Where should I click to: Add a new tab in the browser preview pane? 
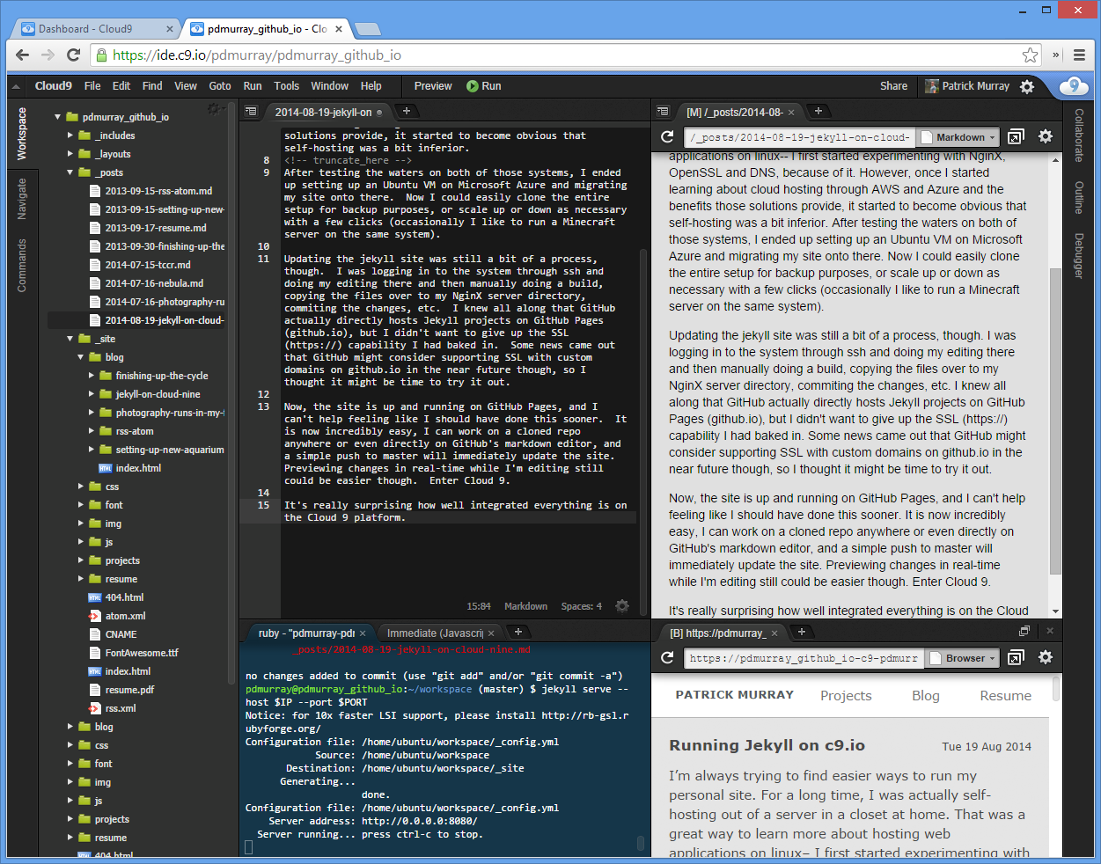pos(802,632)
